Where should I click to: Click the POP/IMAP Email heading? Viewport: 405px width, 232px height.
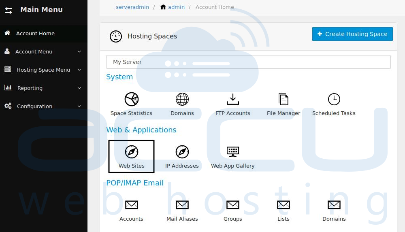(135, 183)
